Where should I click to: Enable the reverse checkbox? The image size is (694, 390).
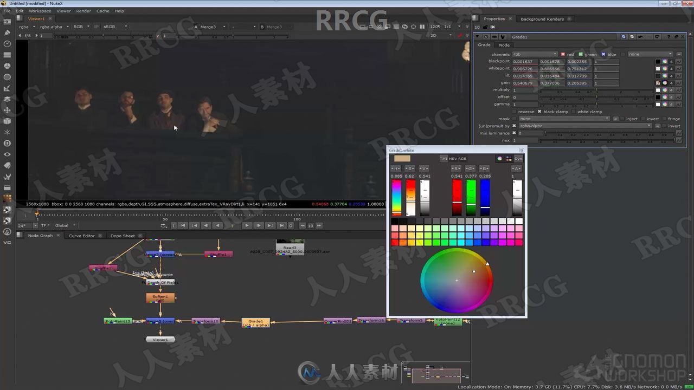515,112
